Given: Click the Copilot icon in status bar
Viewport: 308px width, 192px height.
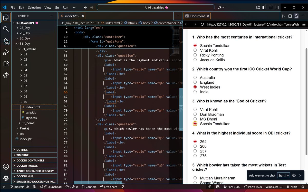Looking at the screenshot, I should pos(217,187).
